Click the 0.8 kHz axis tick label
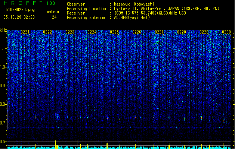The height and width of the screenshot is (149, 235). (x=3, y=104)
